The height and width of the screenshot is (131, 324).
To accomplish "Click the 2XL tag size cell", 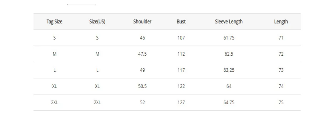I will (x=55, y=102).
